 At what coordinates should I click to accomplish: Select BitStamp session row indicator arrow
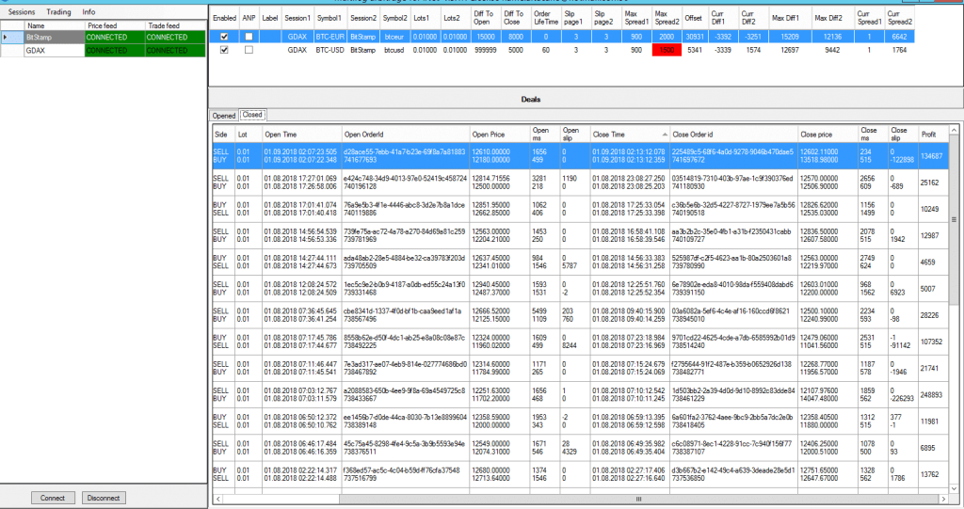point(6,38)
